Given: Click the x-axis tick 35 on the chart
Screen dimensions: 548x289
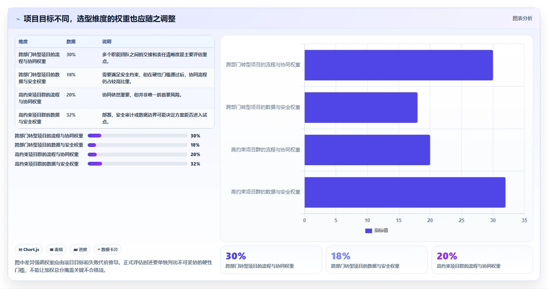Looking at the screenshot, I should pyautogui.click(x=524, y=220).
